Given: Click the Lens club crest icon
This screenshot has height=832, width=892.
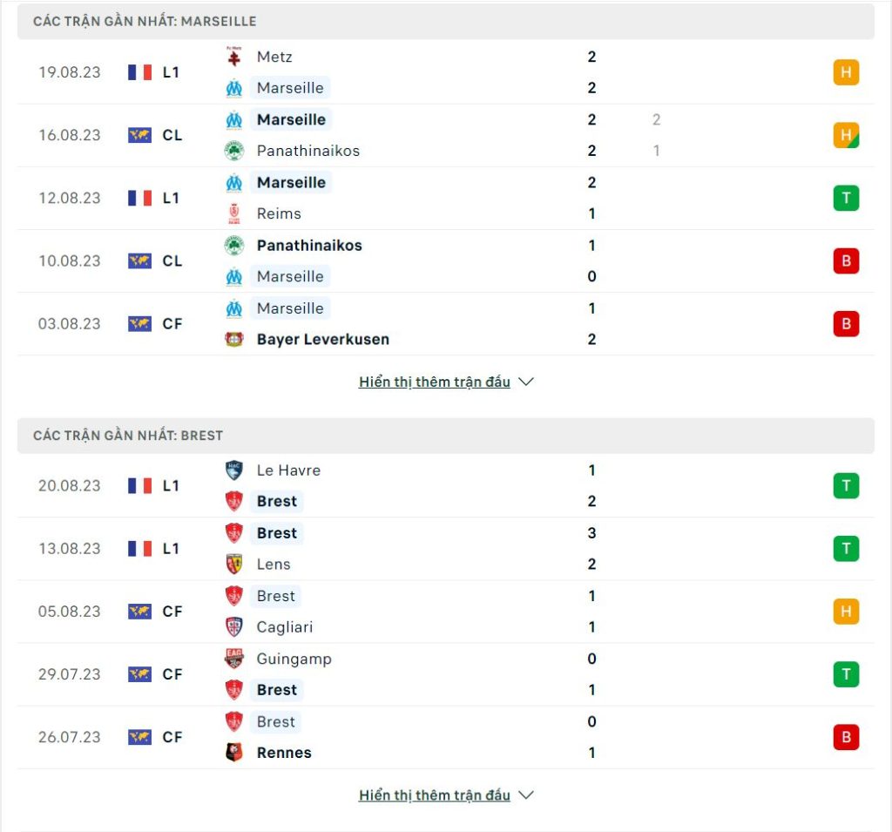Looking at the screenshot, I should (x=233, y=564).
